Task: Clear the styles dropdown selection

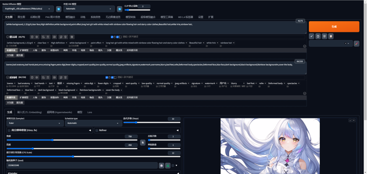Action: [x=346, y=43]
